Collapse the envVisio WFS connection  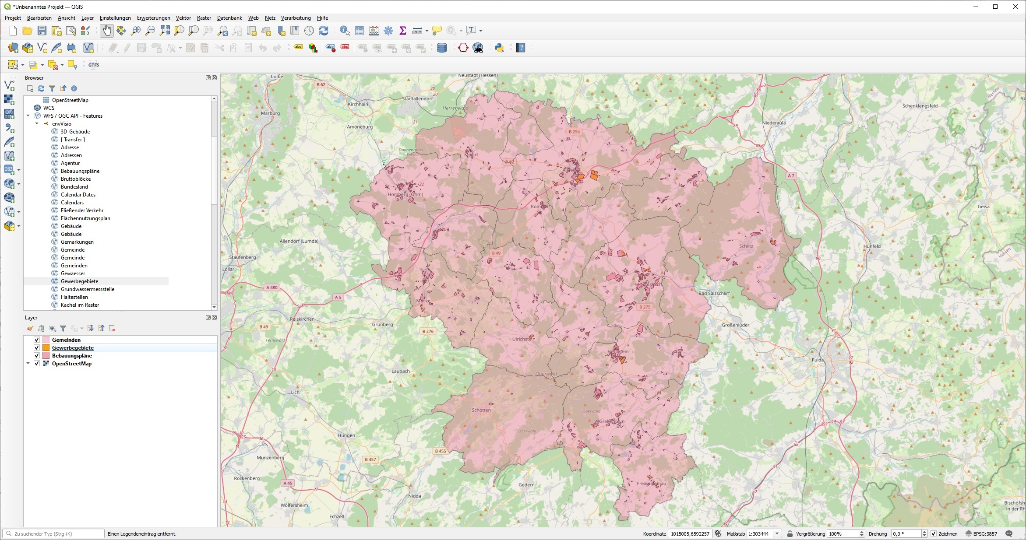(37, 124)
